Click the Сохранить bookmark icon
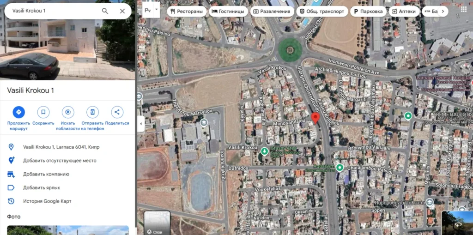 coord(43,112)
